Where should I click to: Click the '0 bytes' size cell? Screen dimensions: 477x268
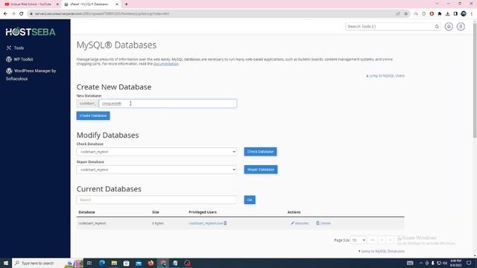click(158, 223)
